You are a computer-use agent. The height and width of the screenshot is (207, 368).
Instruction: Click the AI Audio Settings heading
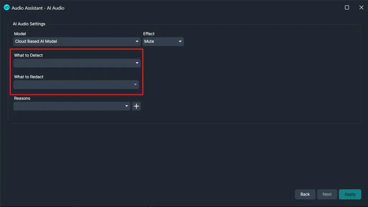(29, 24)
